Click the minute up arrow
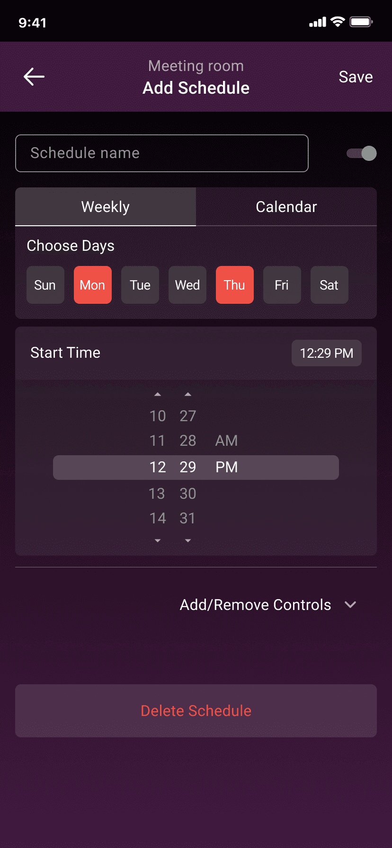 tap(188, 394)
